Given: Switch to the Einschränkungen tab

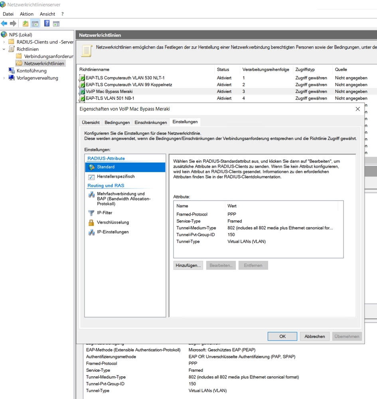Looking at the screenshot, I should pyautogui.click(x=150, y=123).
